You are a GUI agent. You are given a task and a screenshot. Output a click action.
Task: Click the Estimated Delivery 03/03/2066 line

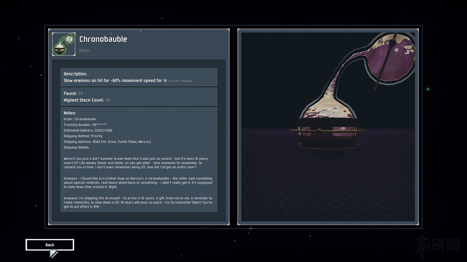[x=88, y=130]
